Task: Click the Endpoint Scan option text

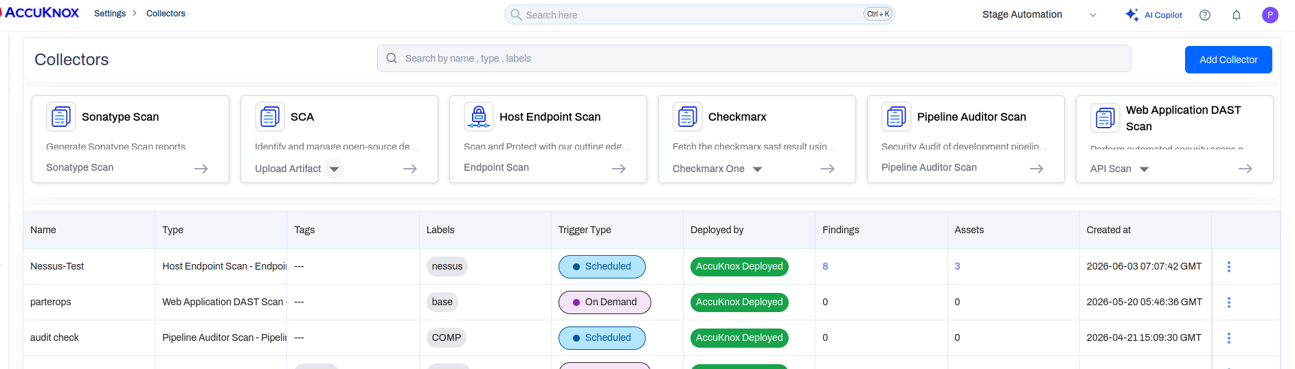Action: (496, 167)
